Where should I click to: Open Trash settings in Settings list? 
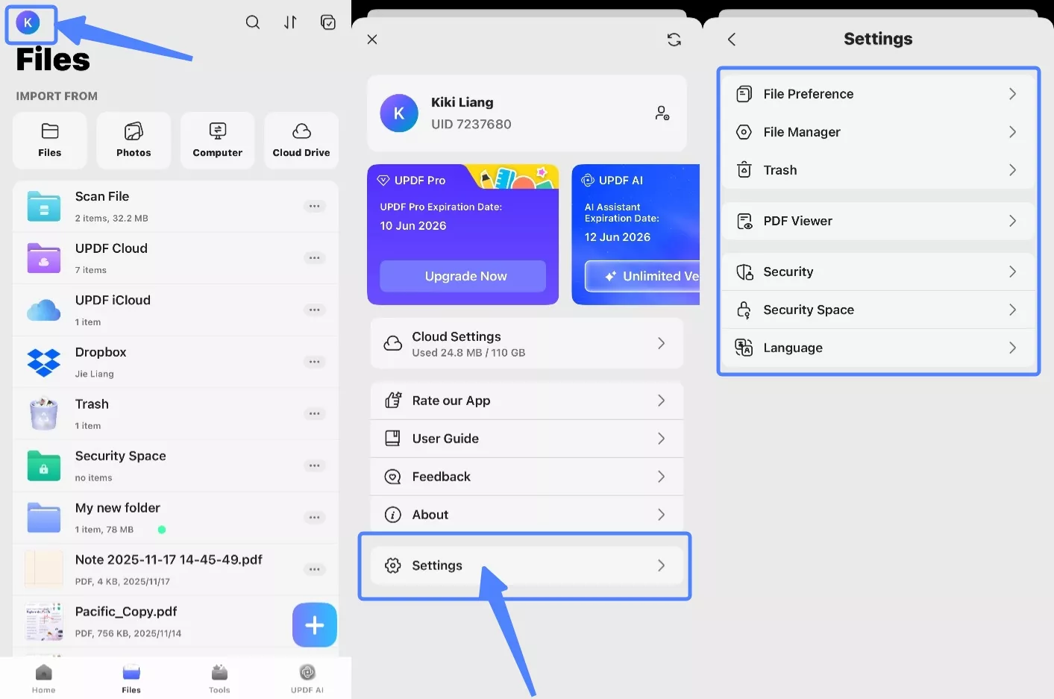click(x=879, y=170)
